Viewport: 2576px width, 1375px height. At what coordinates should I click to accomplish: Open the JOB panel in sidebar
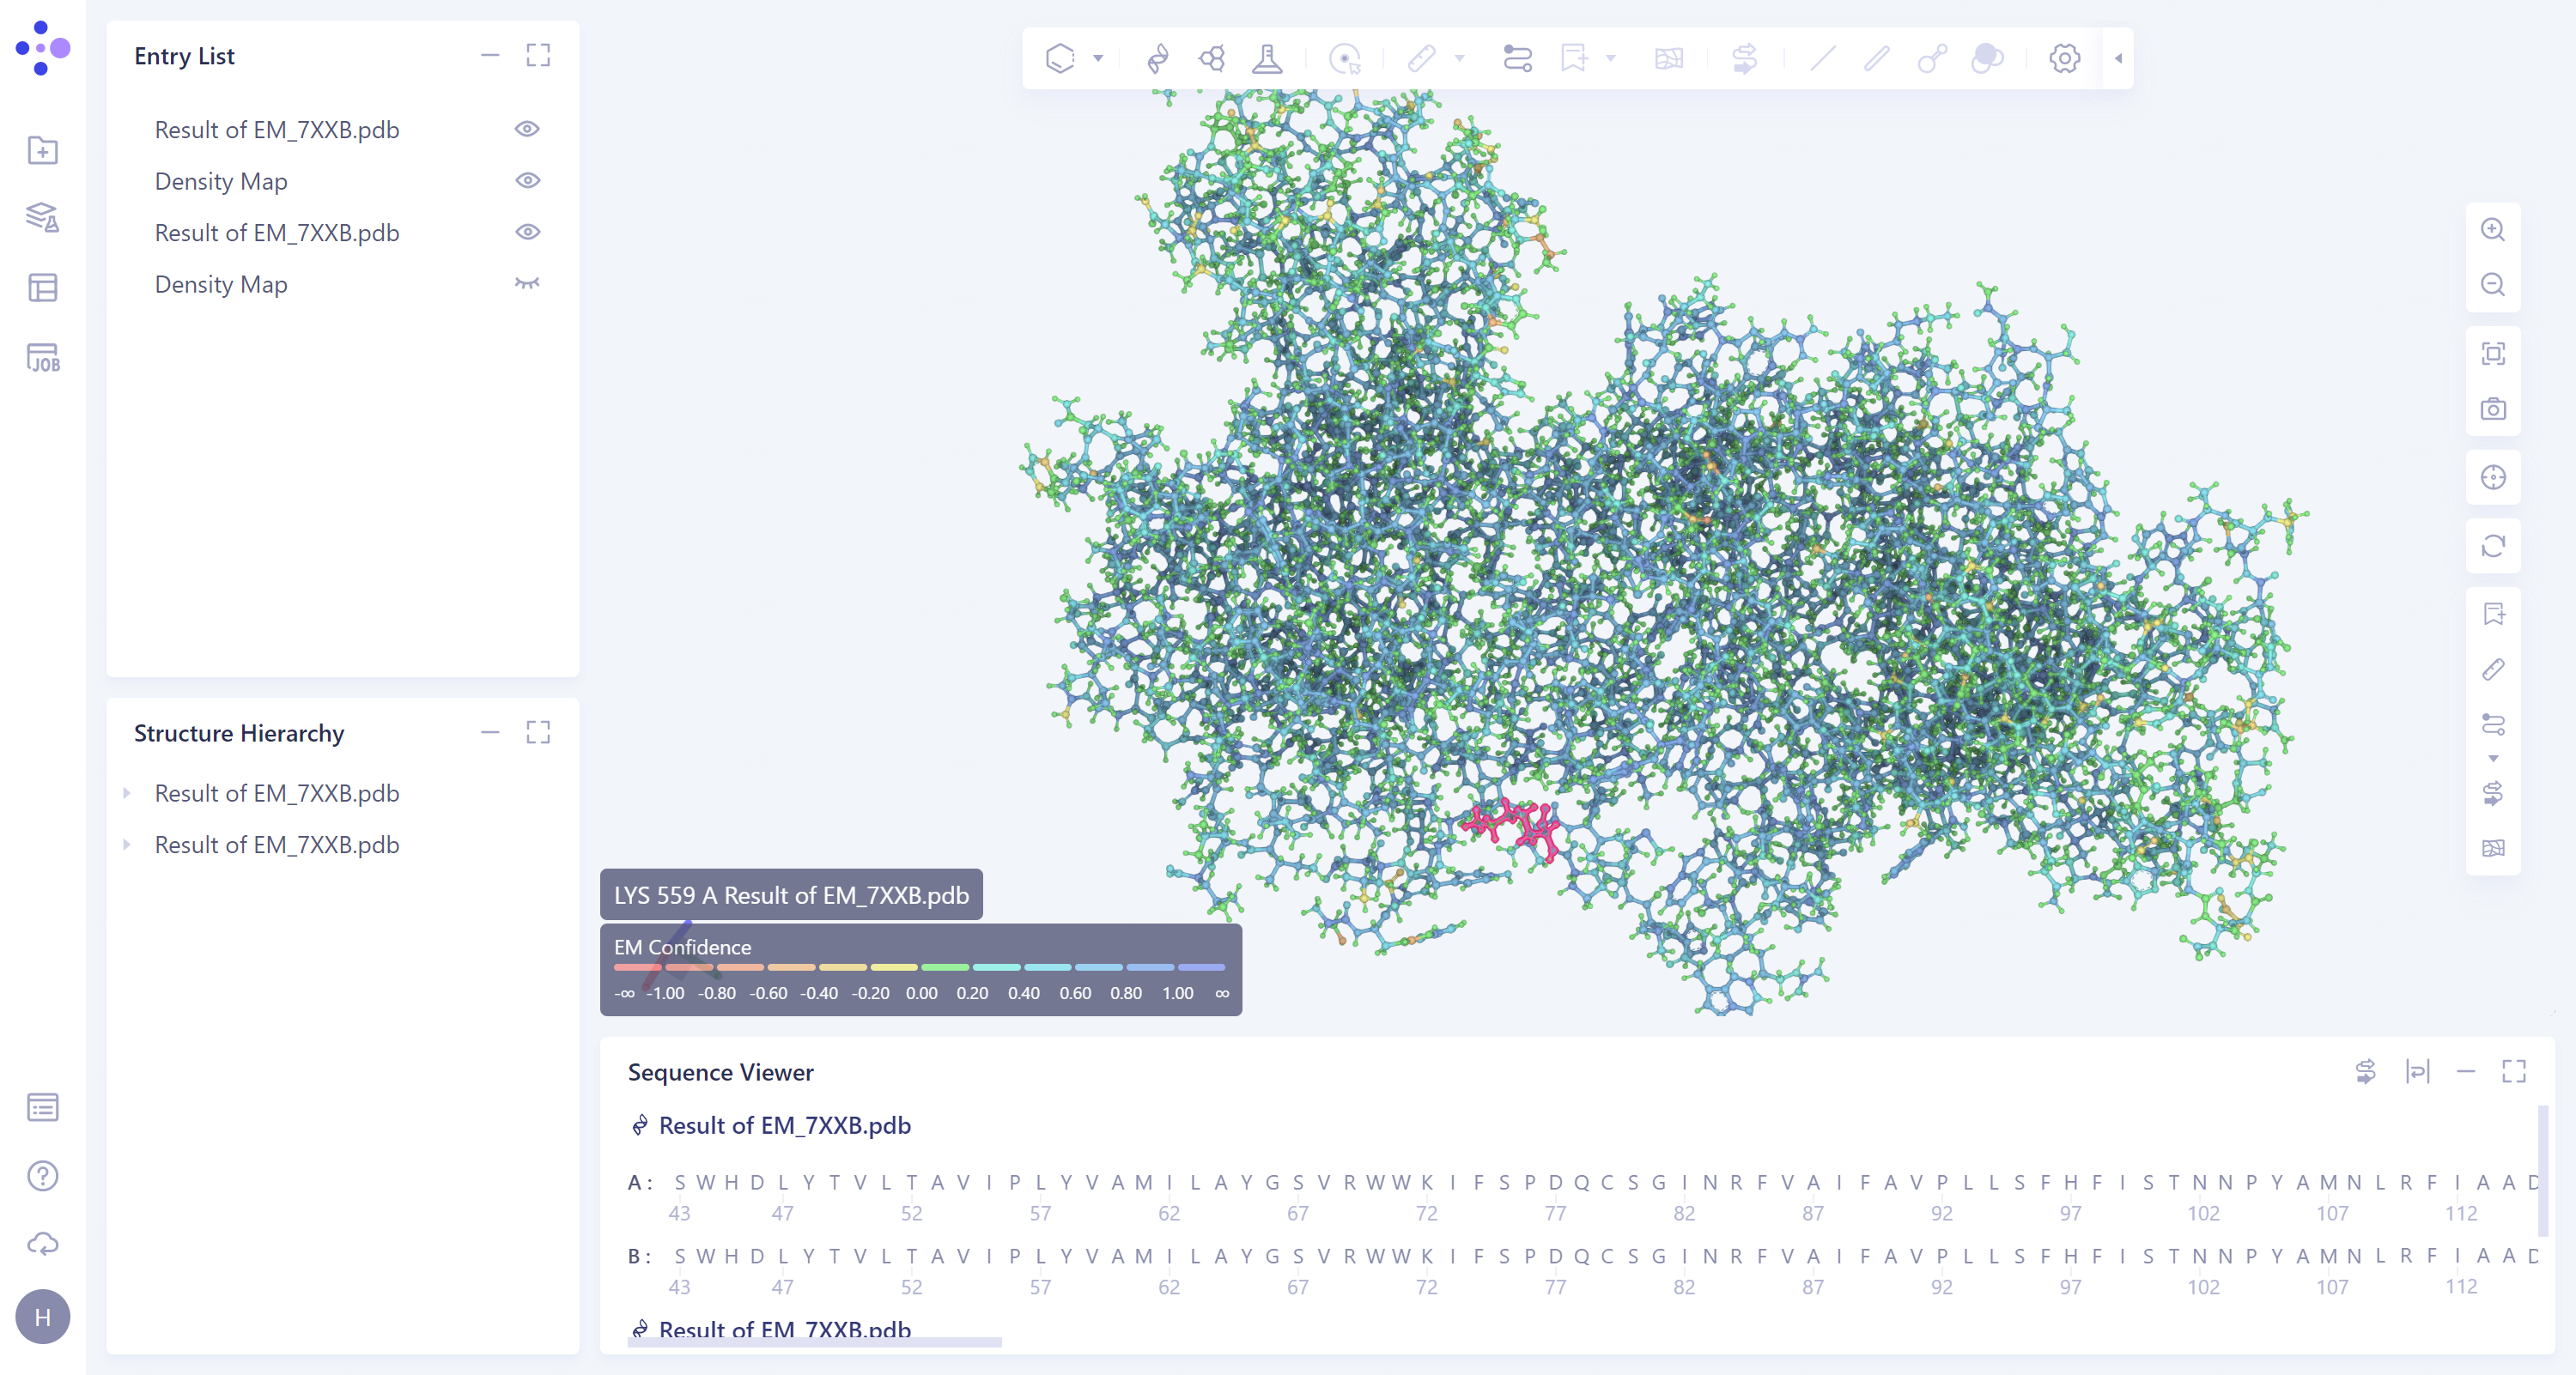[x=43, y=358]
